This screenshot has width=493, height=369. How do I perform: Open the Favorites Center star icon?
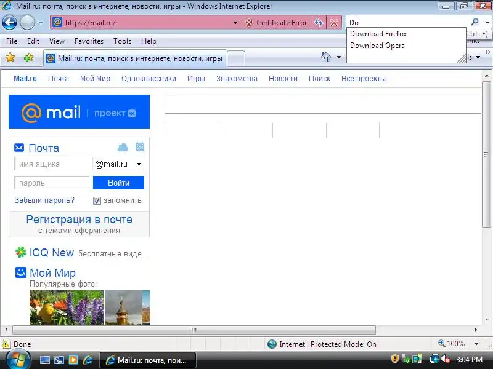pos(10,57)
